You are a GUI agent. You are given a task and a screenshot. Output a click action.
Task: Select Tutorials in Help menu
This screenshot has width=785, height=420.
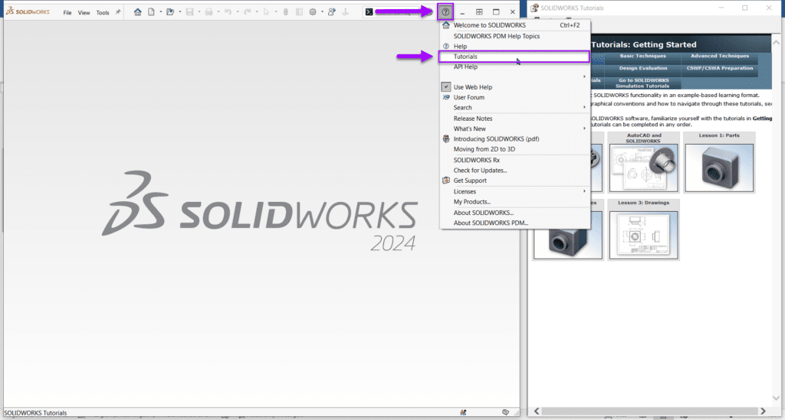[514, 57]
